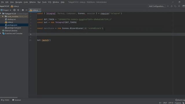This screenshot has width=185, height=104.
Task: Select desktop.ini file in tree
Action: click(x=11, y=19)
